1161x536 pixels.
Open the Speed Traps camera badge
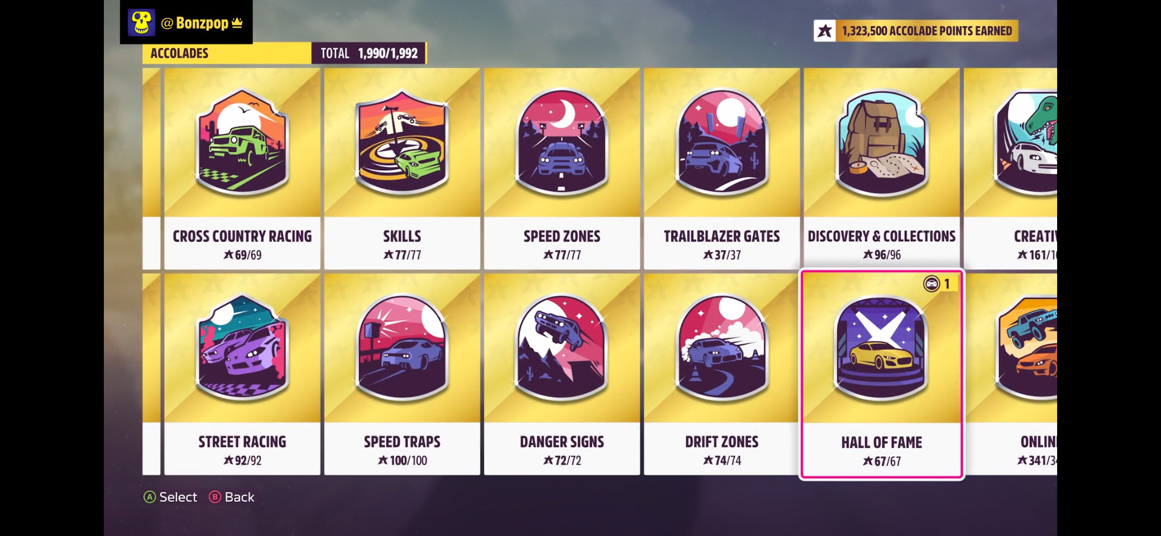[402, 347]
